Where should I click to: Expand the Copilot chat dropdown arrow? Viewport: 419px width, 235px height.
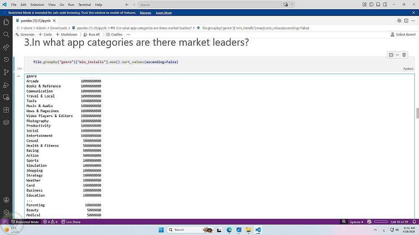292,5
